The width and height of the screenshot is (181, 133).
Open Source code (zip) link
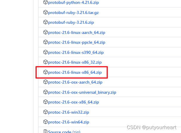coord(64,132)
